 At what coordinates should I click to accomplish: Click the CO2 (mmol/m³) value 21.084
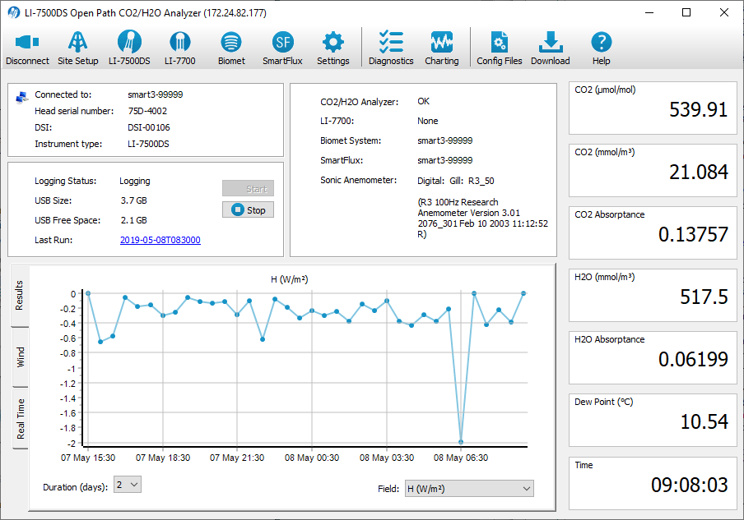(x=699, y=172)
